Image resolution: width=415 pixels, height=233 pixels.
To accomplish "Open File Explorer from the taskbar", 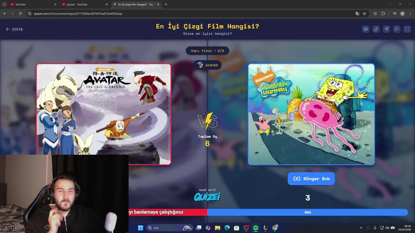I will 218,228.
